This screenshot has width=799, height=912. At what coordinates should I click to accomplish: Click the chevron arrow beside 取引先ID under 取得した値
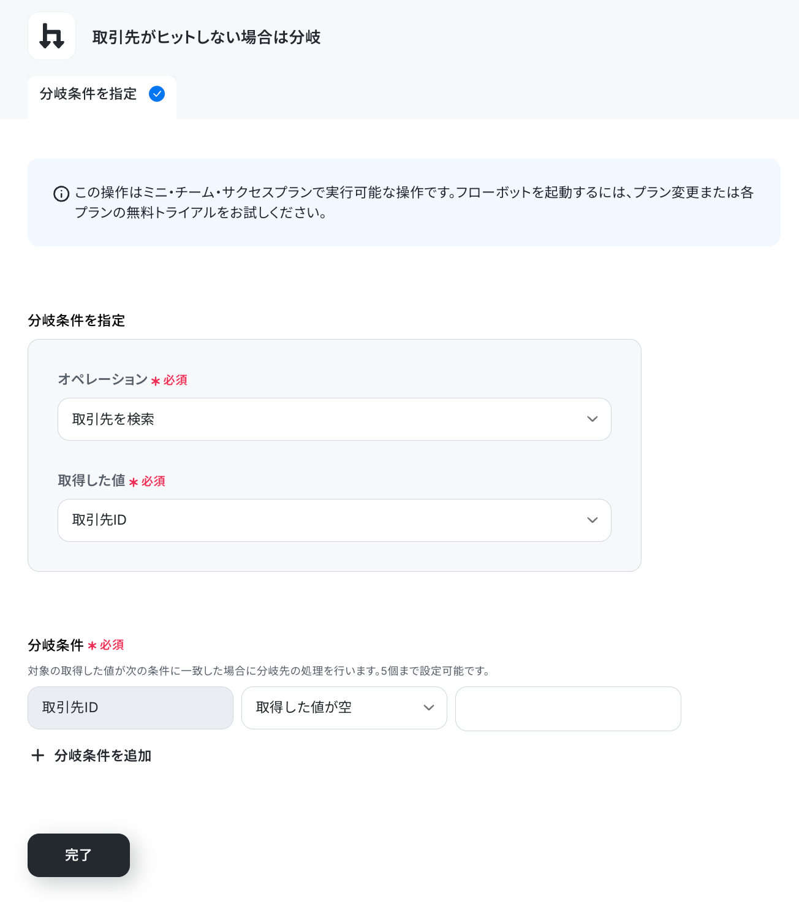[x=592, y=520]
